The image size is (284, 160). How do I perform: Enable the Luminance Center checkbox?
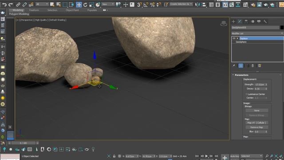(246, 94)
